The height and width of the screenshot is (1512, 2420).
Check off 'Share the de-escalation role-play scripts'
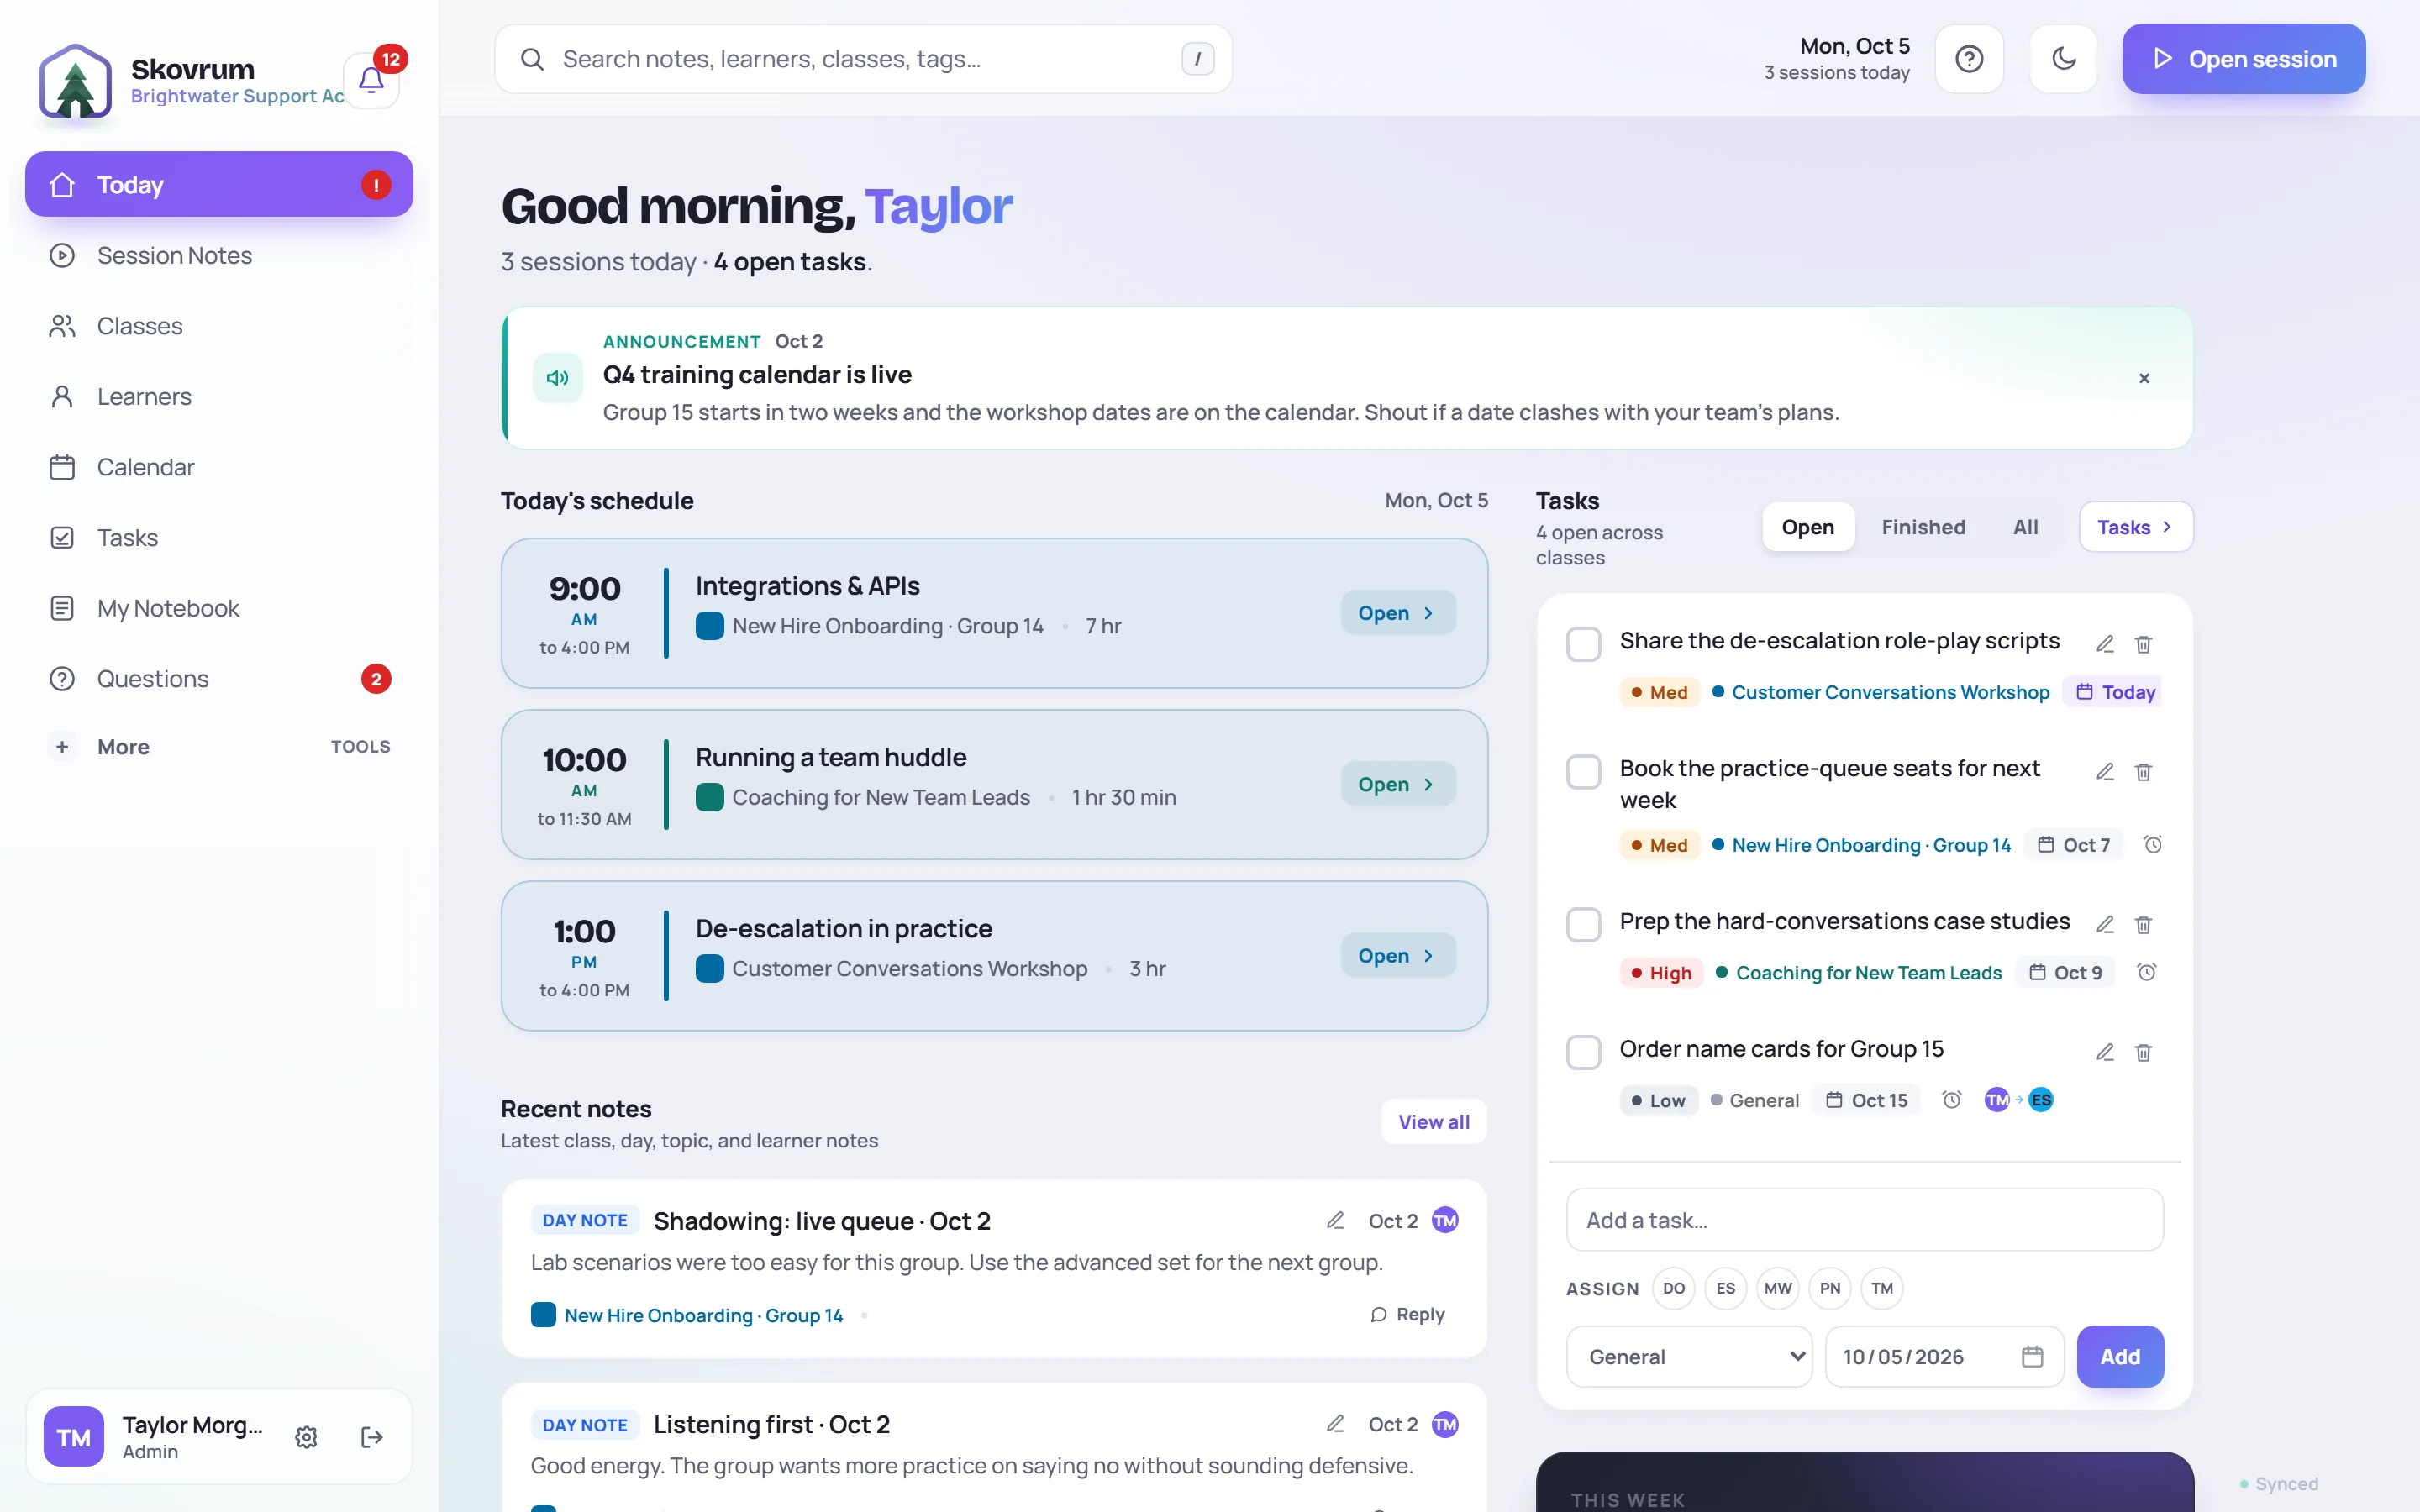1583,644
